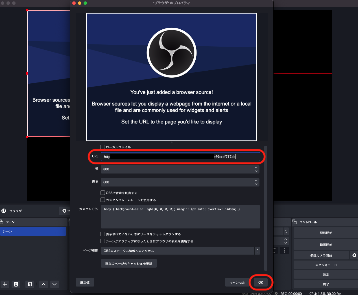Click the browser source in the main preview canvas

[x=49, y=73]
